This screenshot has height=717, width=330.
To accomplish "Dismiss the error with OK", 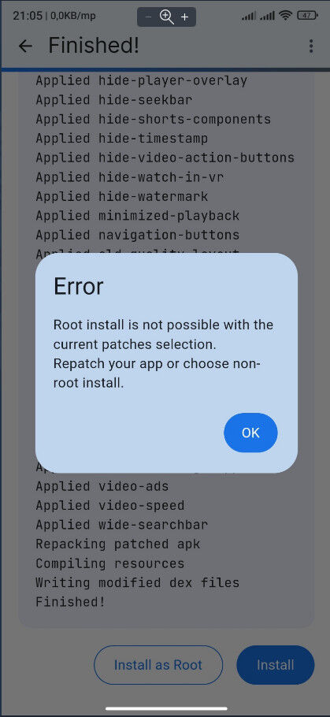I will coord(250,433).
